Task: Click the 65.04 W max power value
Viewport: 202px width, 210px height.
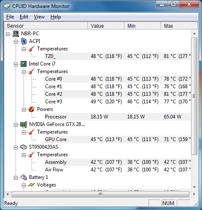Action: pos(173,117)
